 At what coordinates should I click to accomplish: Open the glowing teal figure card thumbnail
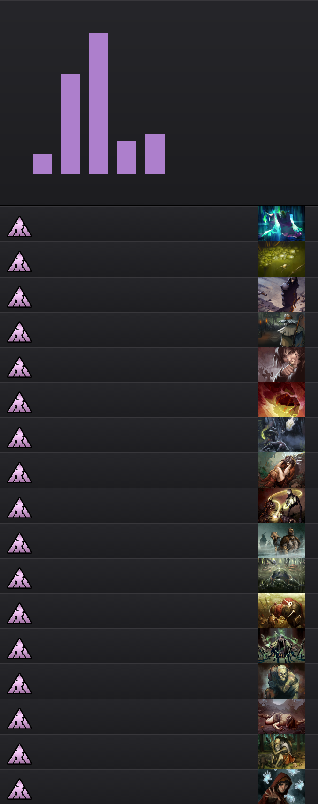coord(281,224)
